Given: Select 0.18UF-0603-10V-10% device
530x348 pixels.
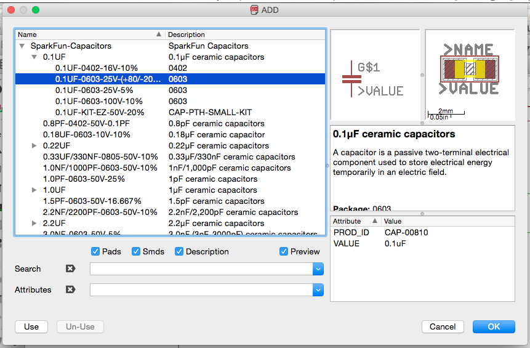Looking at the screenshot, I should point(87,135).
